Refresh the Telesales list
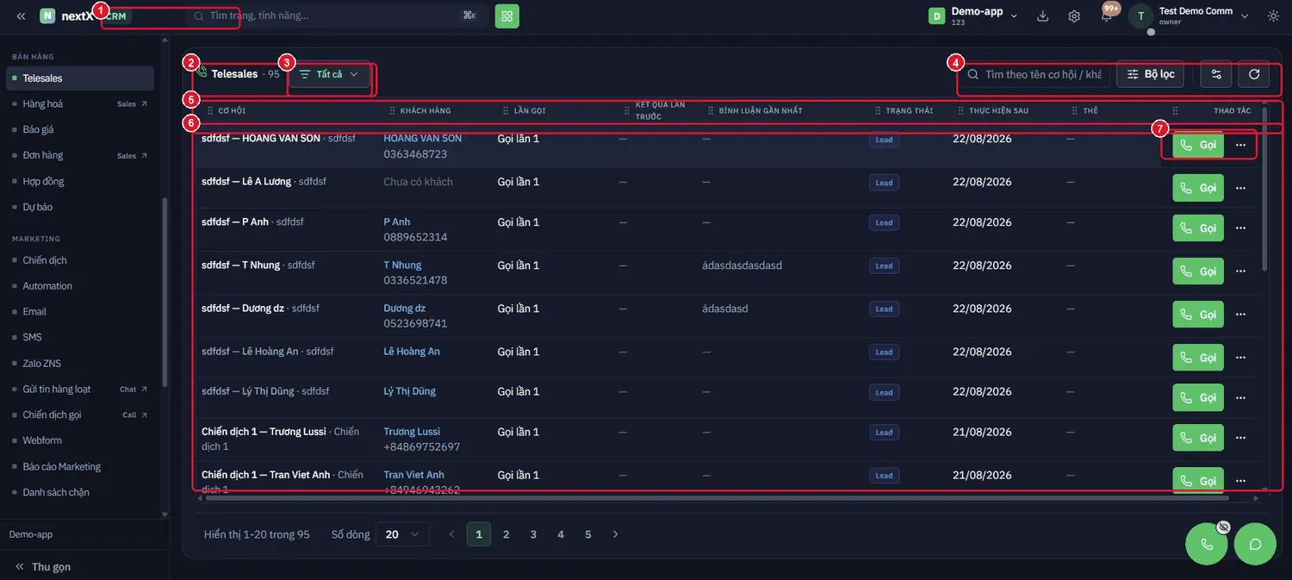 pyautogui.click(x=1254, y=74)
